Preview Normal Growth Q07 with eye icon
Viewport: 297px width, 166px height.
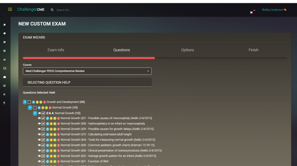click(x=39, y=118)
